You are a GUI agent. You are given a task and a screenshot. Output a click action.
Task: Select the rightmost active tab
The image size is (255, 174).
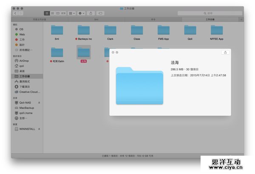pos(210,20)
